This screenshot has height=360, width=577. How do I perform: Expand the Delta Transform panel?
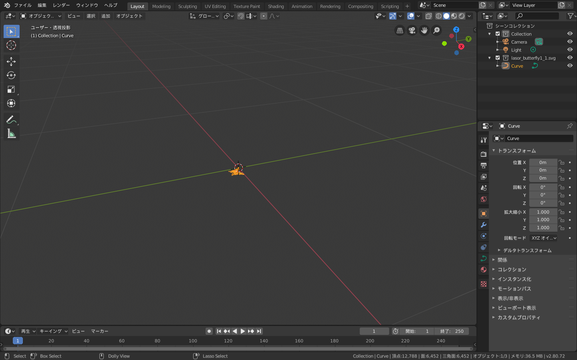[527, 250]
